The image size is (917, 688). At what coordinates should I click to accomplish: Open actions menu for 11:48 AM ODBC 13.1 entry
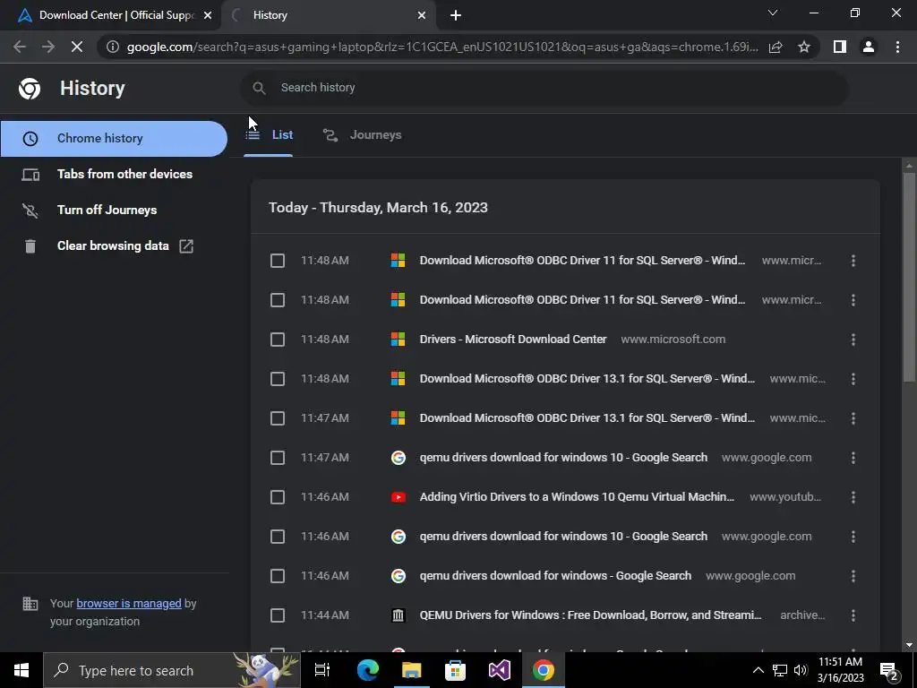(x=853, y=379)
